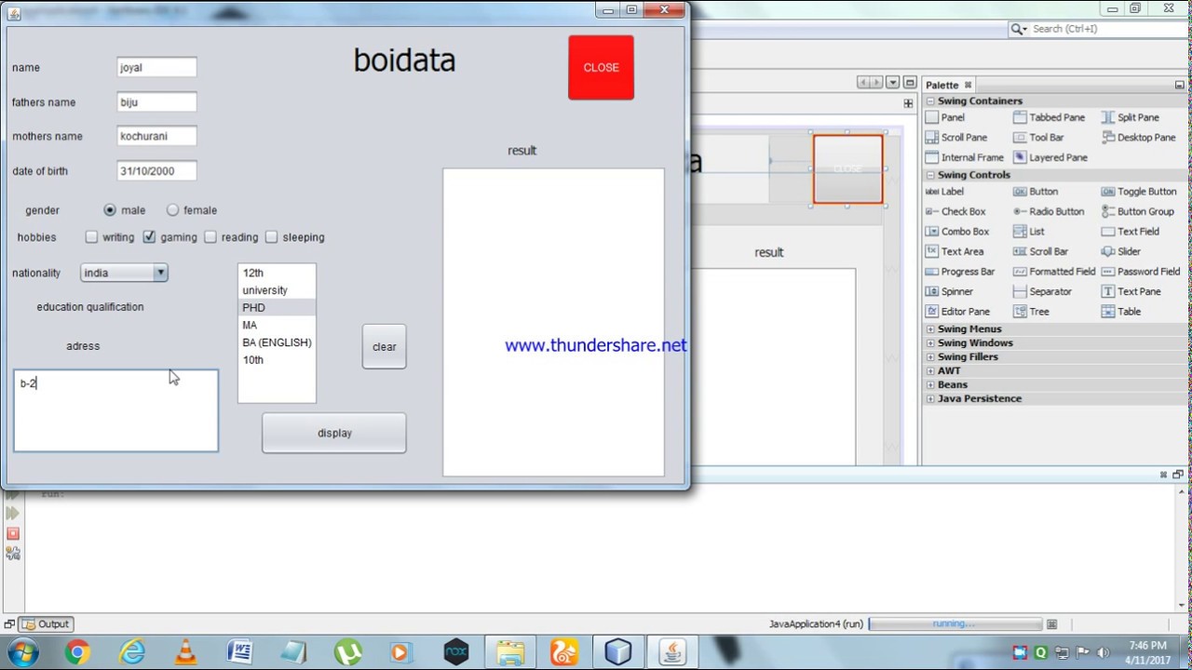
Task: Choose the Spinner palette component
Action: tap(951, 291)
